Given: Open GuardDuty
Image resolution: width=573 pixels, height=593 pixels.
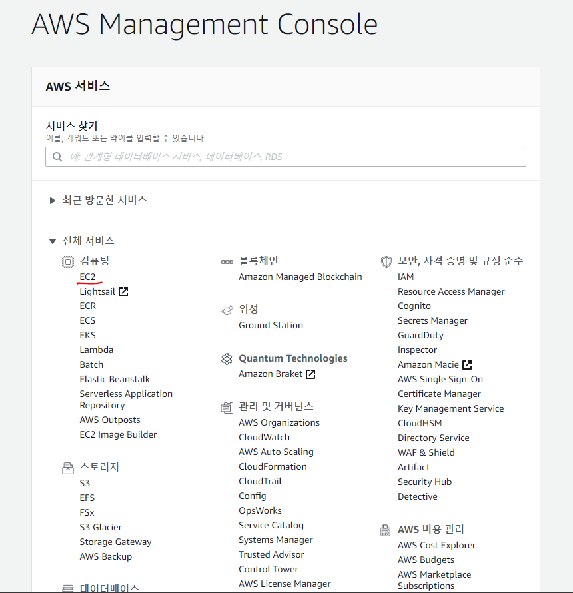Looking at the screenshot, I should 420,336.
